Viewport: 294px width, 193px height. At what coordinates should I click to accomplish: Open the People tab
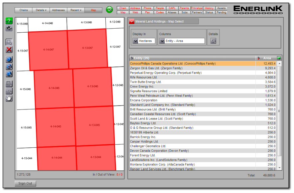[x=160, y=8]
